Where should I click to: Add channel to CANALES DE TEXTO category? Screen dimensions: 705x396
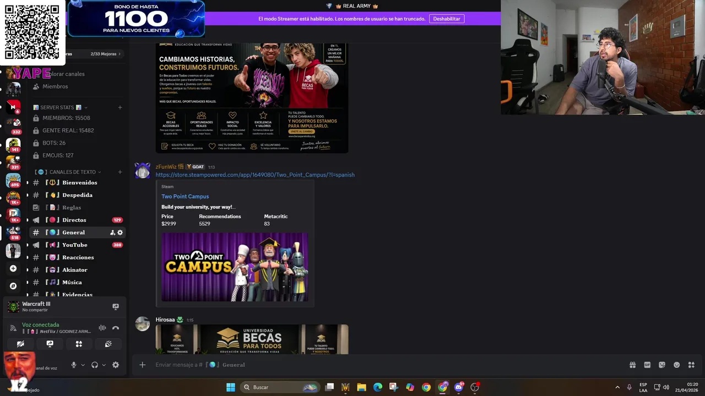[120, 172]
